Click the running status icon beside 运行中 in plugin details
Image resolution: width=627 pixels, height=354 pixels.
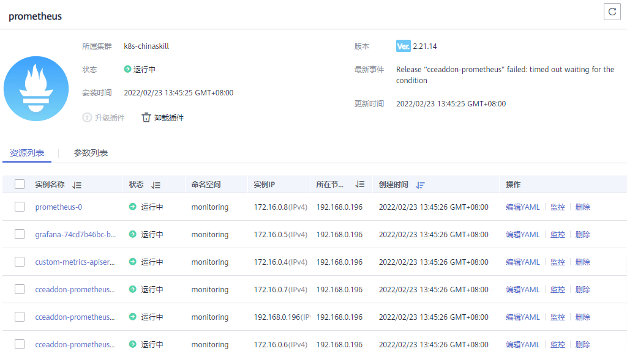(127, 69)
